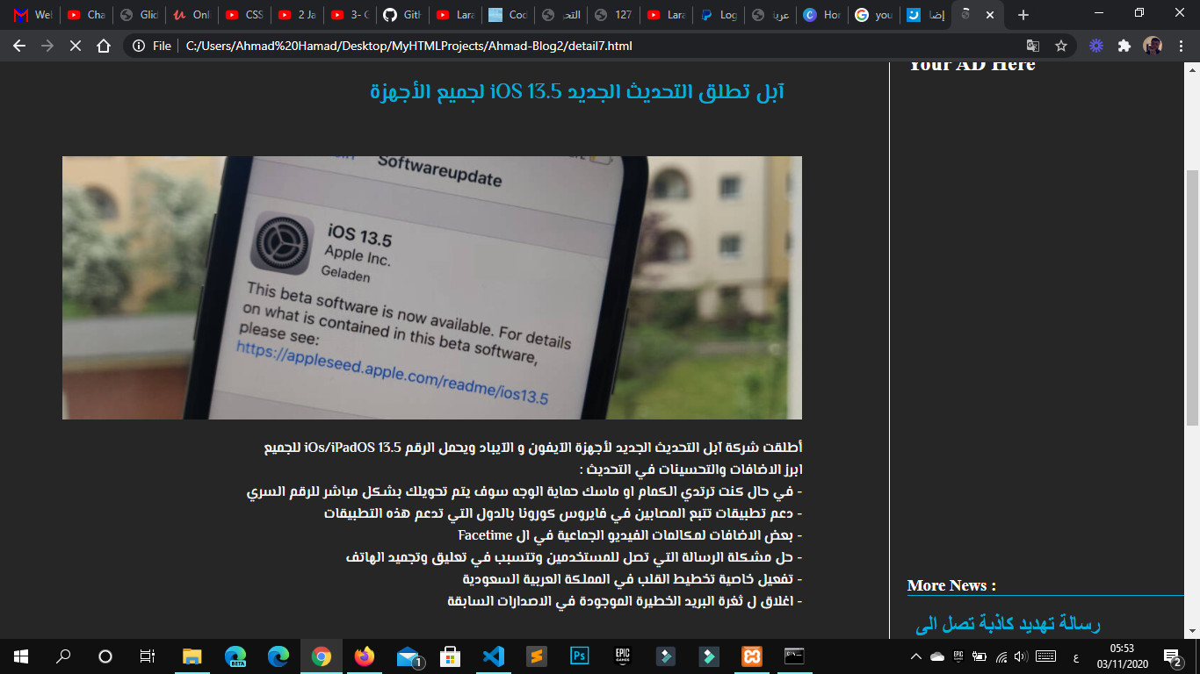Switch to the Gmail tab
Image resolution: width=1200 pixels, height=674 pixels.
pos(33,15)
